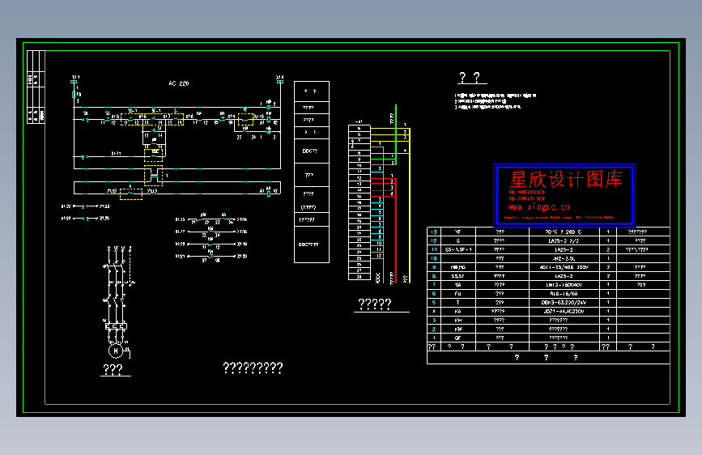Select the motor M circle symbol
Image resolution: width=702 pixels, height=455 pixels.
tap(116, 351)
